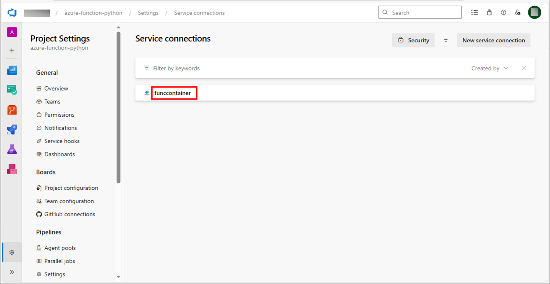The image size is (550, 284).
Task: Open Teams in Project Settings
Action: 48,102
